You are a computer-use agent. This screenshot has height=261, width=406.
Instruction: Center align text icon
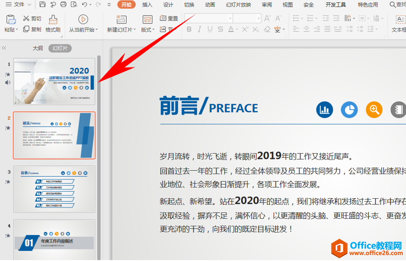[306, 29]
